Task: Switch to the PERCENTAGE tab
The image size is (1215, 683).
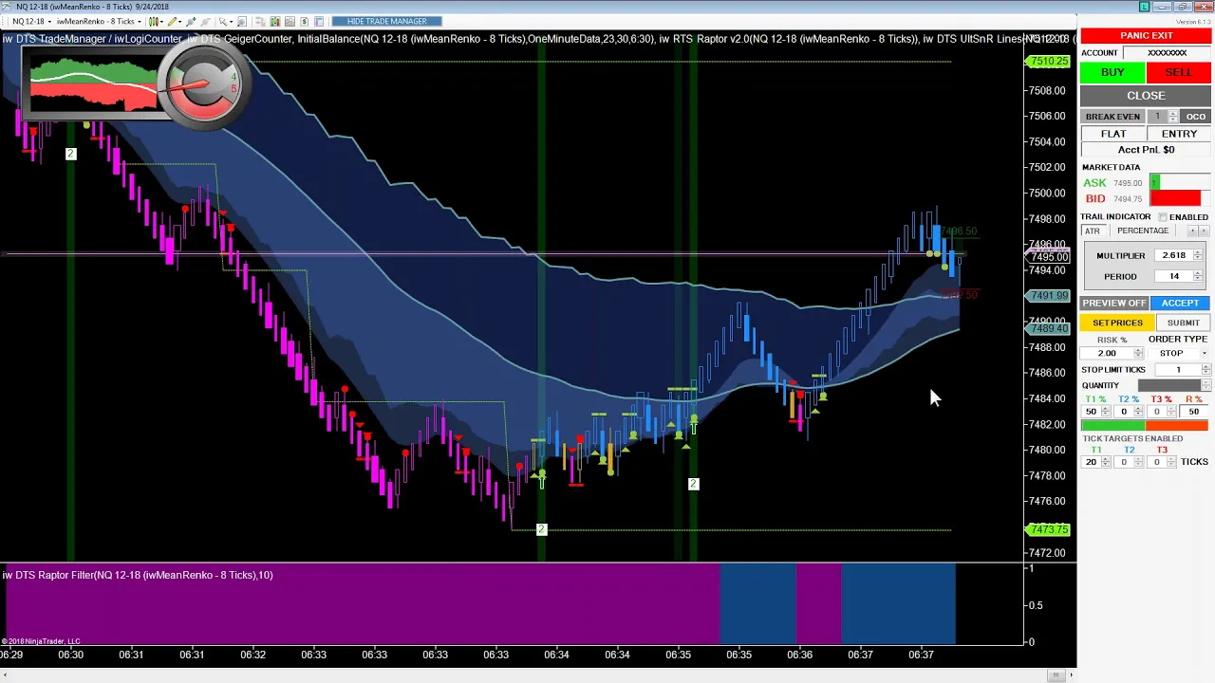Action: coord(1143,231)
